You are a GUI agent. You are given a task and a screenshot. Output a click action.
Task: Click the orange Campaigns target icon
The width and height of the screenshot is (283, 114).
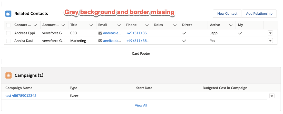8,75
